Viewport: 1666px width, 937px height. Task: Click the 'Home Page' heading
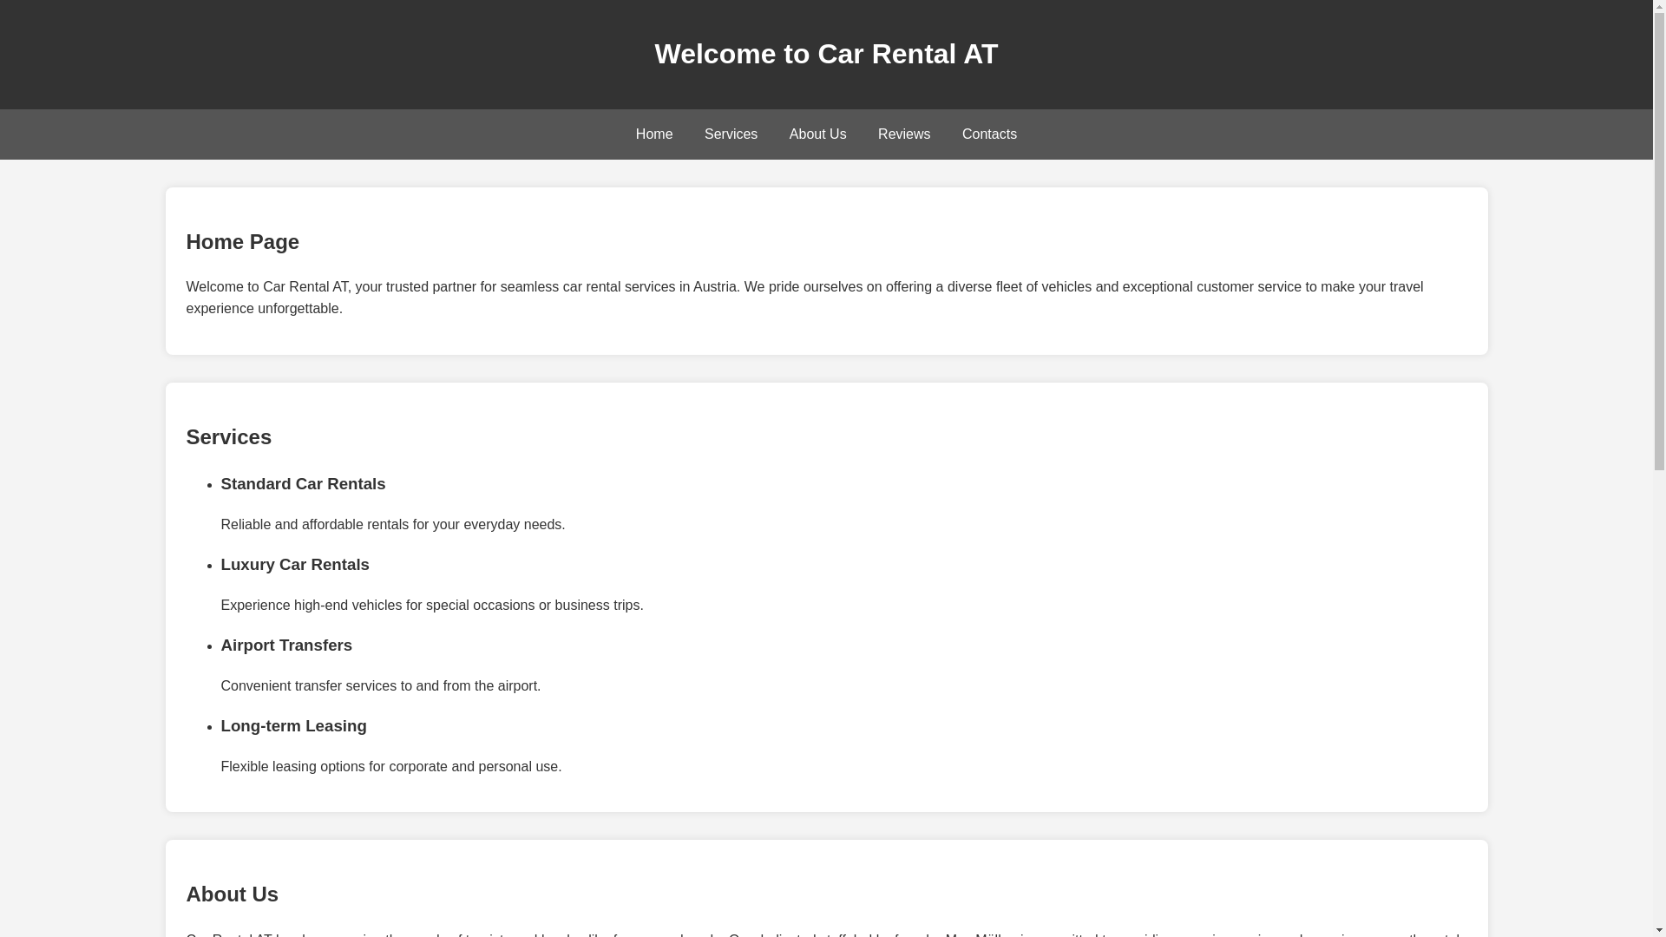click(x=242, y=242)
